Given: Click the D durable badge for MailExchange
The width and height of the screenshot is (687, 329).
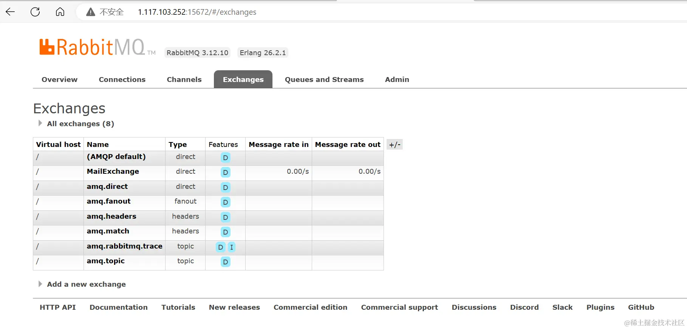Looking at the screenshot, I should point(225,172).
